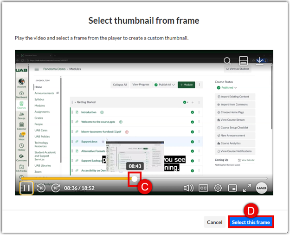Image resolution: width=290 pixels, height=235 pixels.
Task: Click Course Analytics button
Action: tap(235, 144)
